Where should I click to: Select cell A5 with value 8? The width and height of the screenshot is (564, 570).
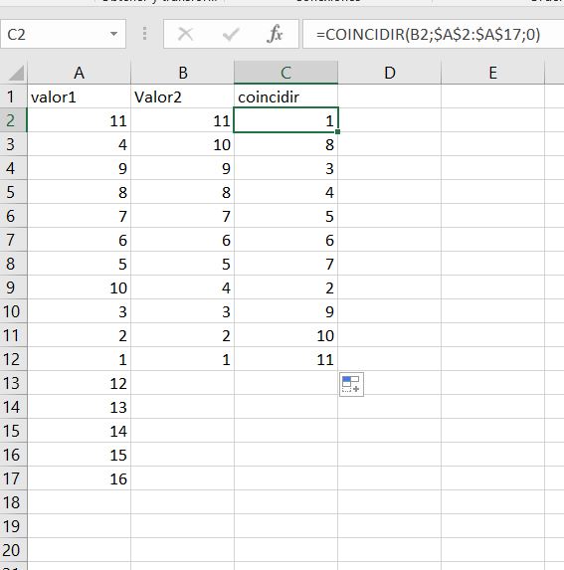[x=80, y=192]
